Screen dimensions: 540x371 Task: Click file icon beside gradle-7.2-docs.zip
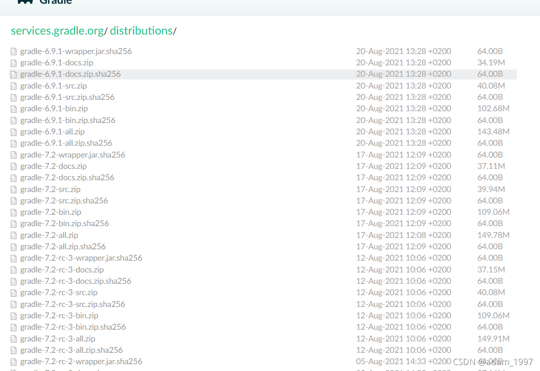click(x=14, y=166)
